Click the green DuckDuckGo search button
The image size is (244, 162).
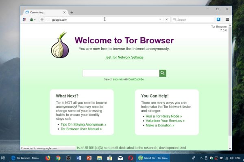pyautogui.click(x=163, y=73)
